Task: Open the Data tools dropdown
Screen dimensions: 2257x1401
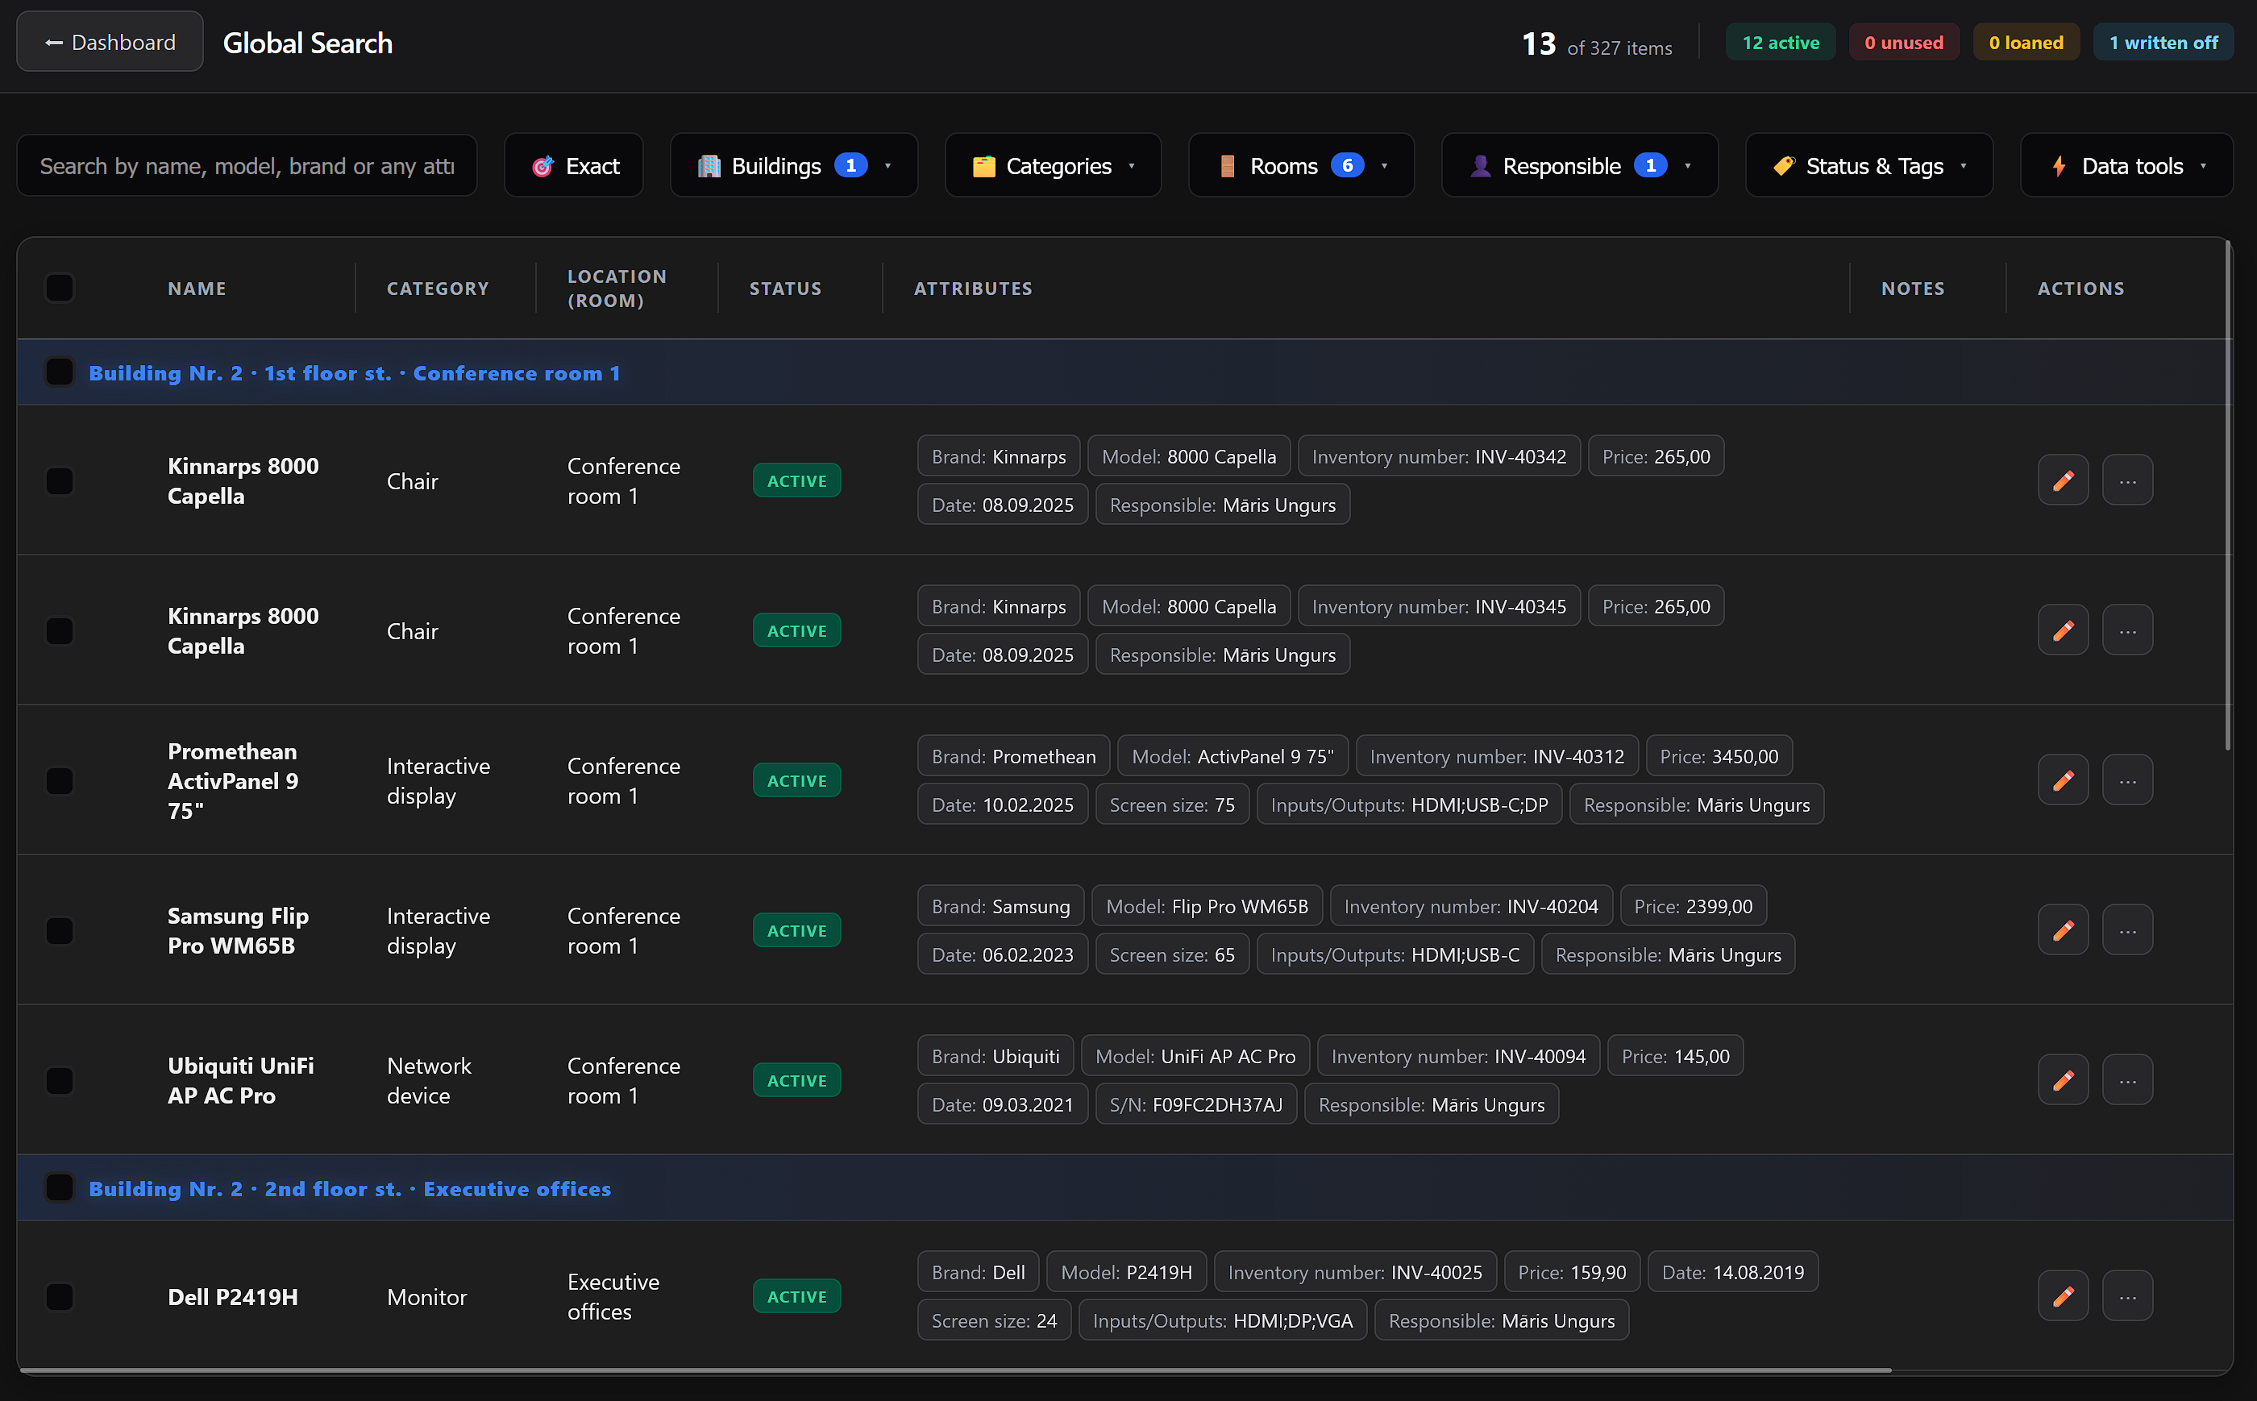Action: [2126, 166]
